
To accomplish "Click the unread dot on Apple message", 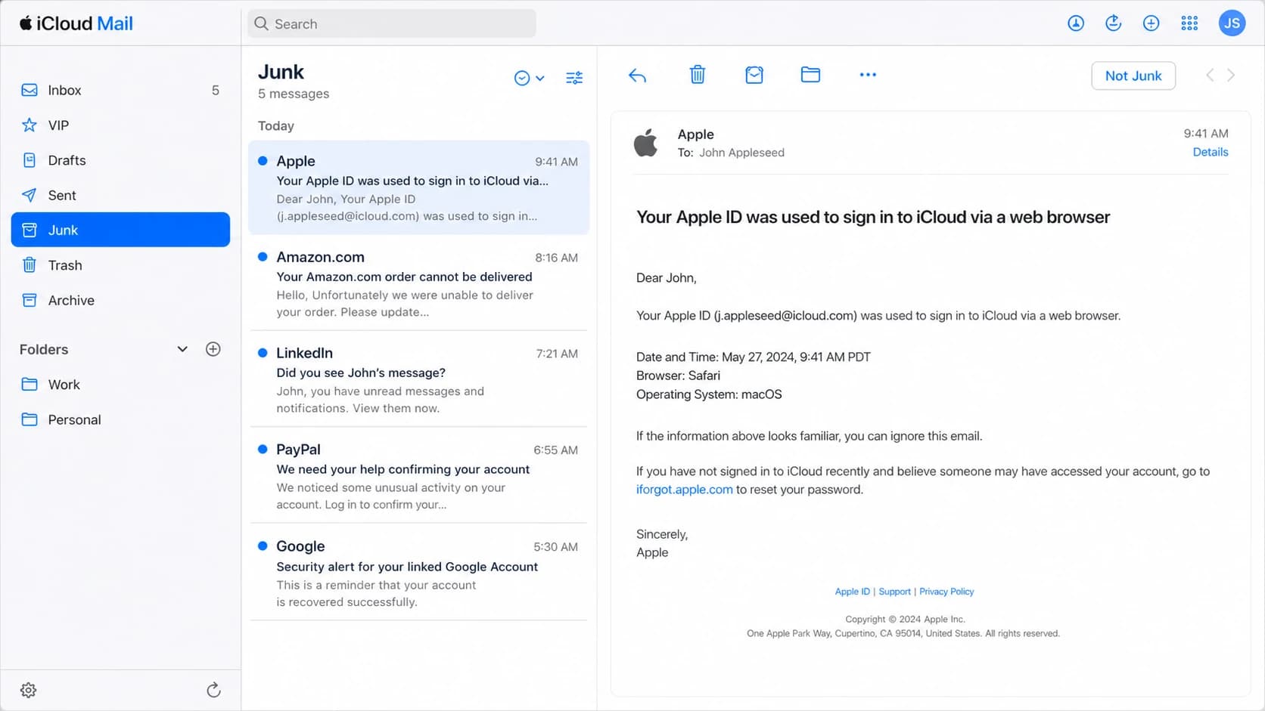I will tap(263, 161).
